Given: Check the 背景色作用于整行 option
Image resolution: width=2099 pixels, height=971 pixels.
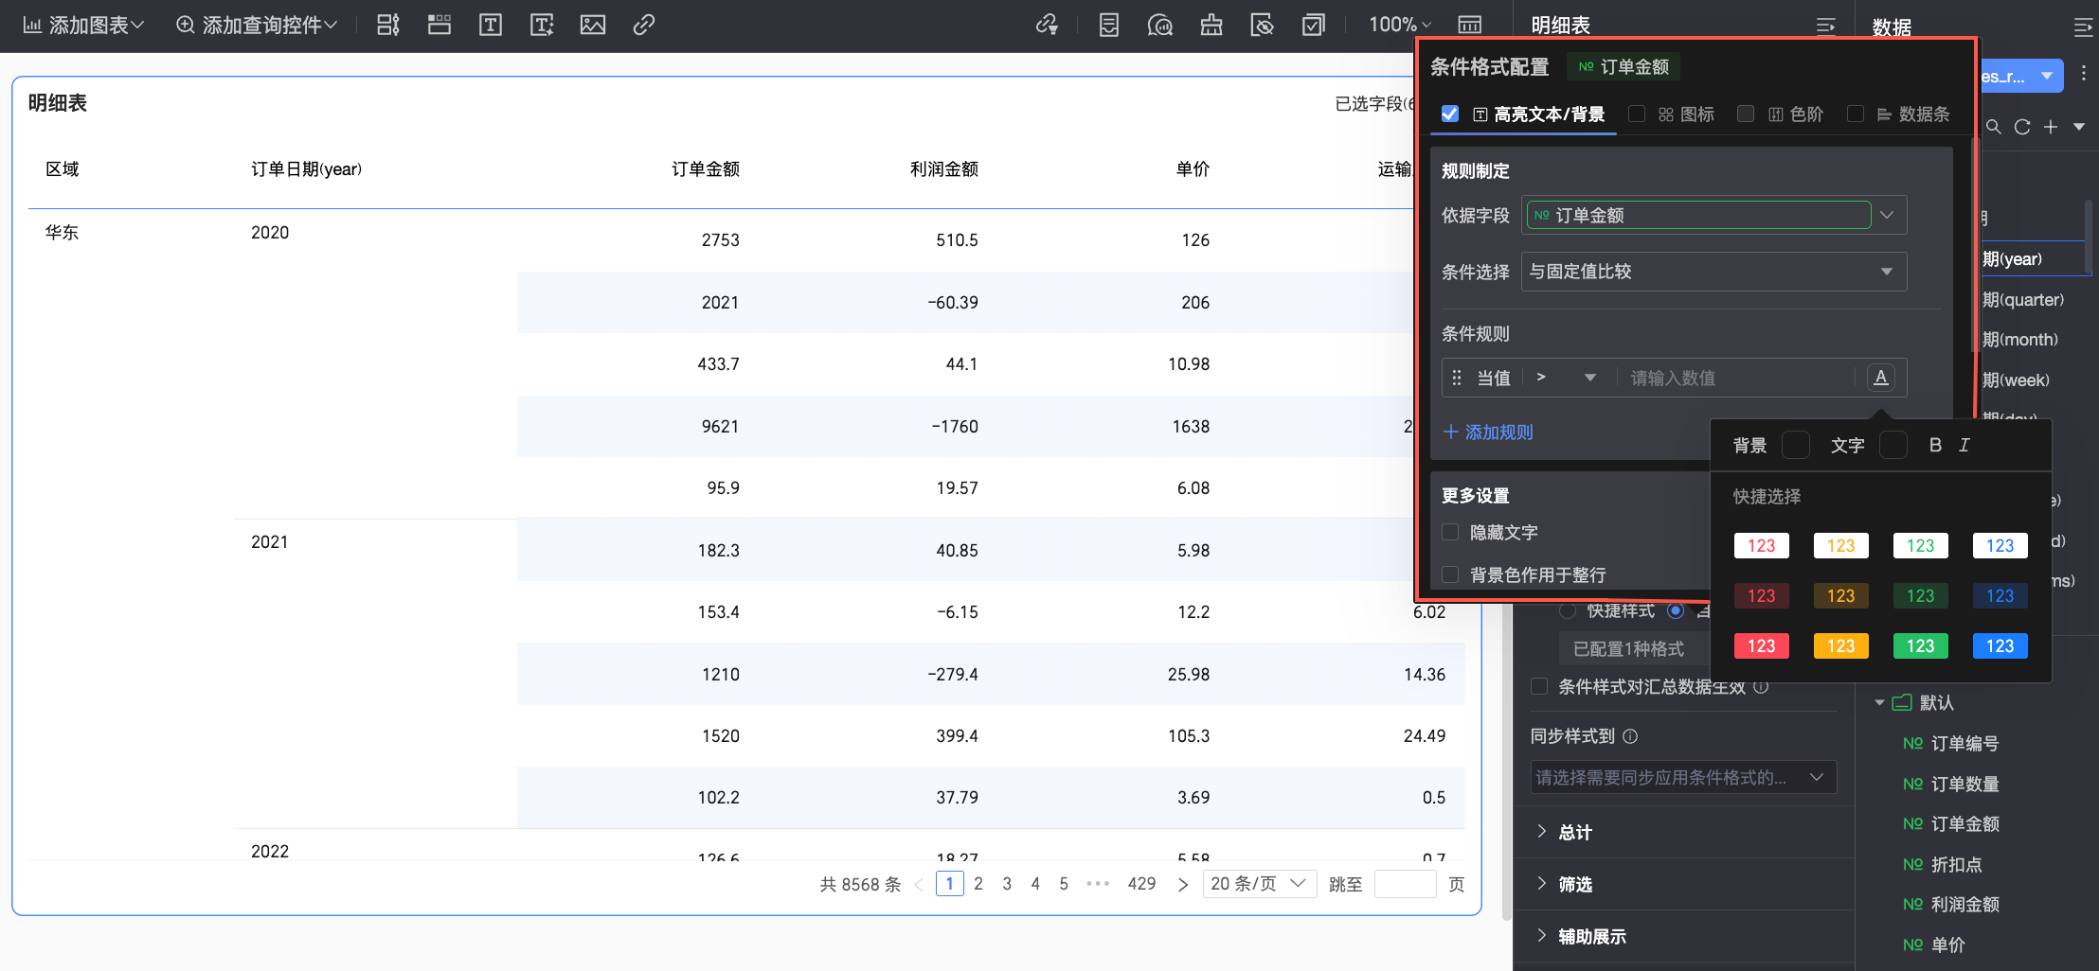Looking at the screenshot, I should (x=1450, y=574).
